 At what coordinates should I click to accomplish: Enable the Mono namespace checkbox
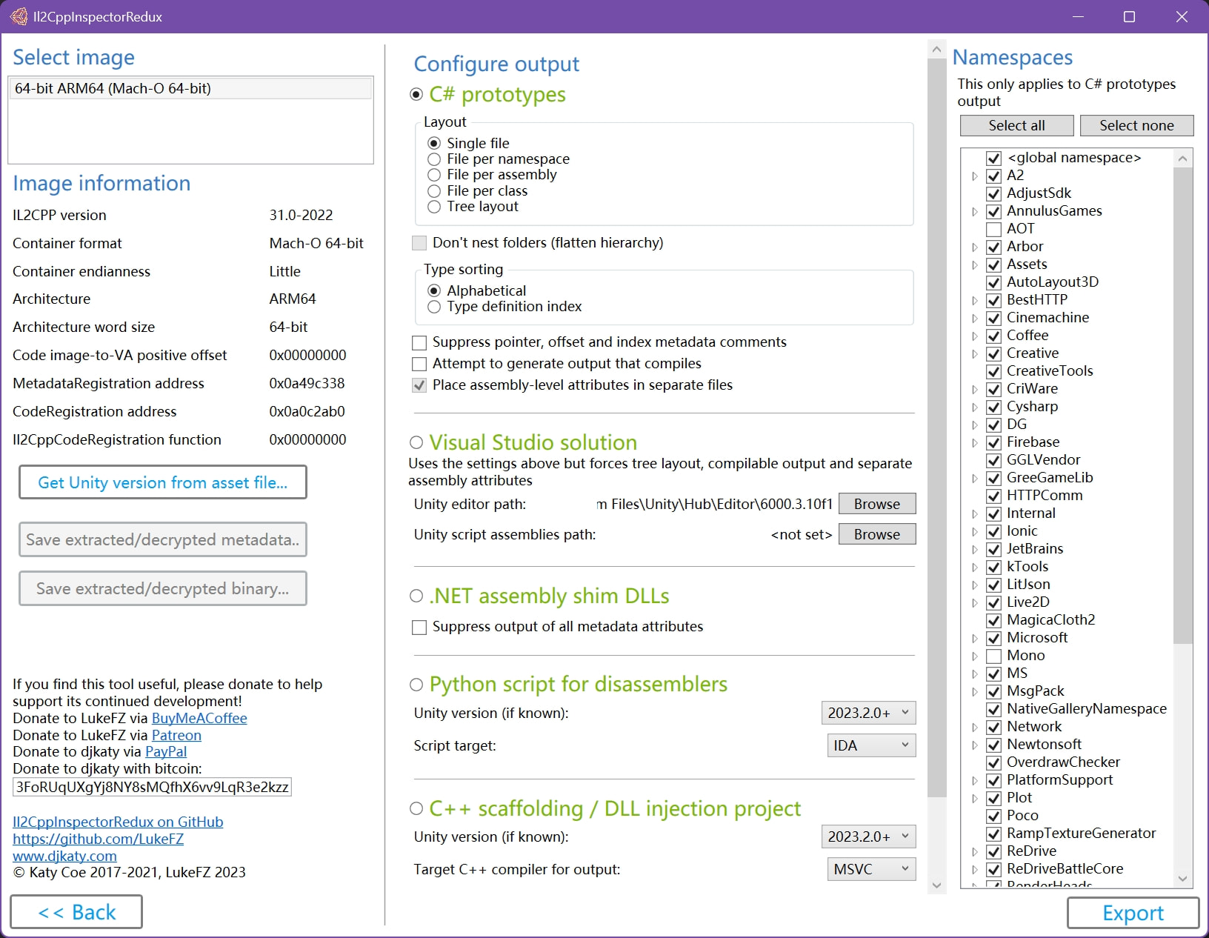tap(994, 656)
